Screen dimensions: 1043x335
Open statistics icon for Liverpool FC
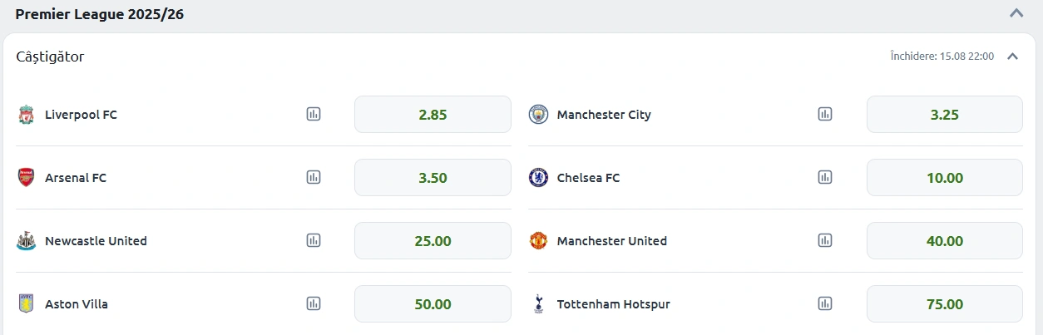tap(314, 114)
